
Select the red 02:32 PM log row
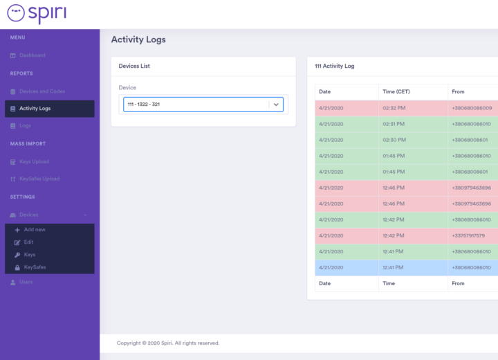click(406, 109)
